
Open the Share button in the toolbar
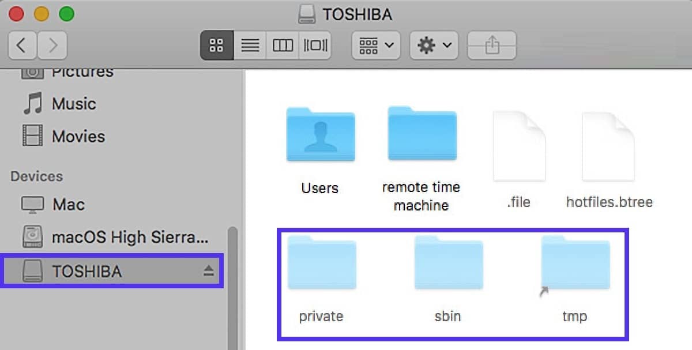(492, 45)
